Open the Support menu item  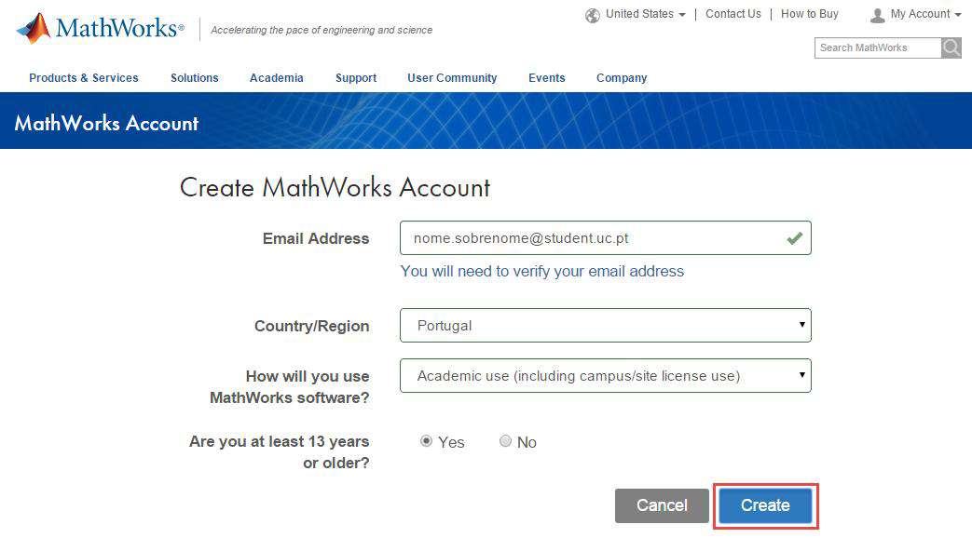(356, 78)
